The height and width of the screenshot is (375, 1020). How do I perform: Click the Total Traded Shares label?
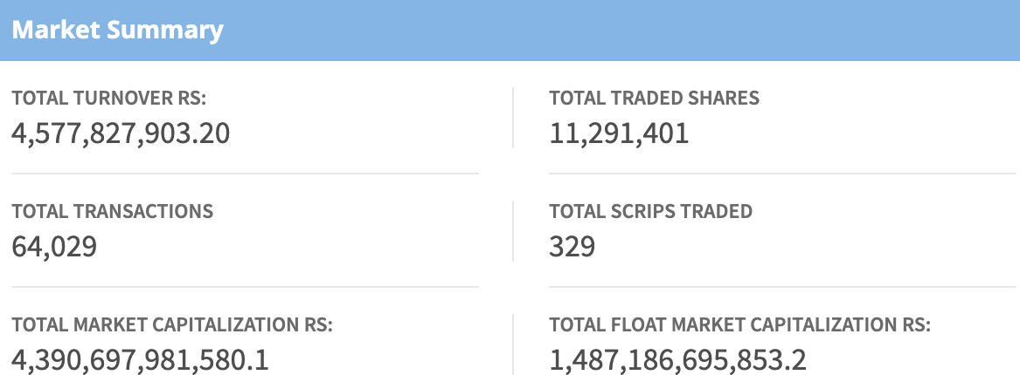654,99
